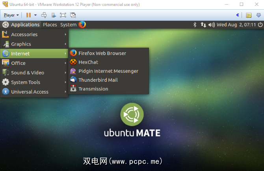Click the Bluetooth indicator in panel
The image size is (264, 171).
pos(194,24)
